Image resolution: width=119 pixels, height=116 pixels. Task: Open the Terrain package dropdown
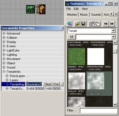tap(113, 31)
